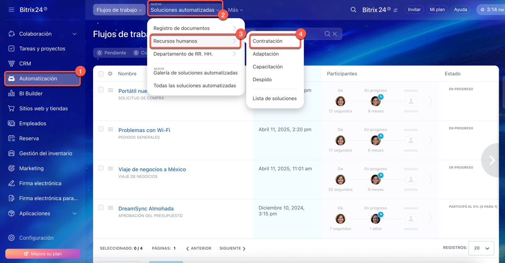Click the CRM sidebar icon

point(11,63)
